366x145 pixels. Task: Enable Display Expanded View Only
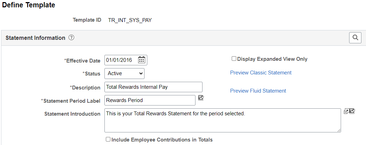click(x=234, y=59)
